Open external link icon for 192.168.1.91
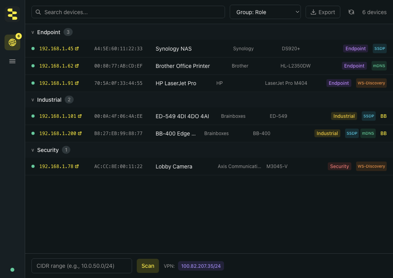 point(77,83)
